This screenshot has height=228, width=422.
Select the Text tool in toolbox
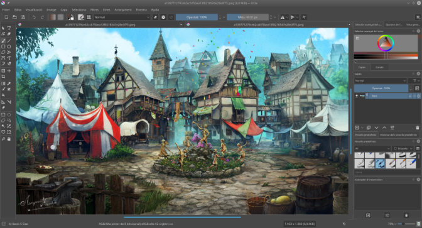tap(9, 28)
